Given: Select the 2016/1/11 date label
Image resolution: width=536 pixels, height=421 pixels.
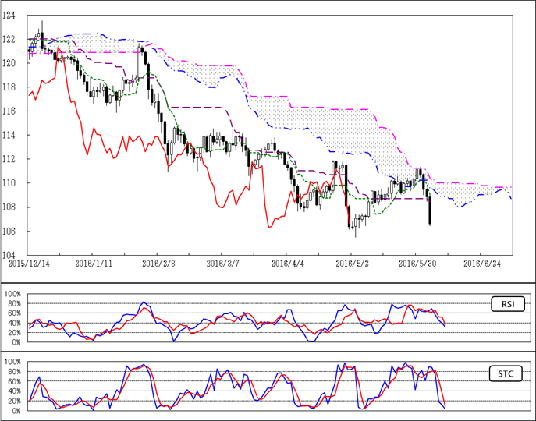Looking at the screenshot, I should pyautogui.click(x=92, y=264).
